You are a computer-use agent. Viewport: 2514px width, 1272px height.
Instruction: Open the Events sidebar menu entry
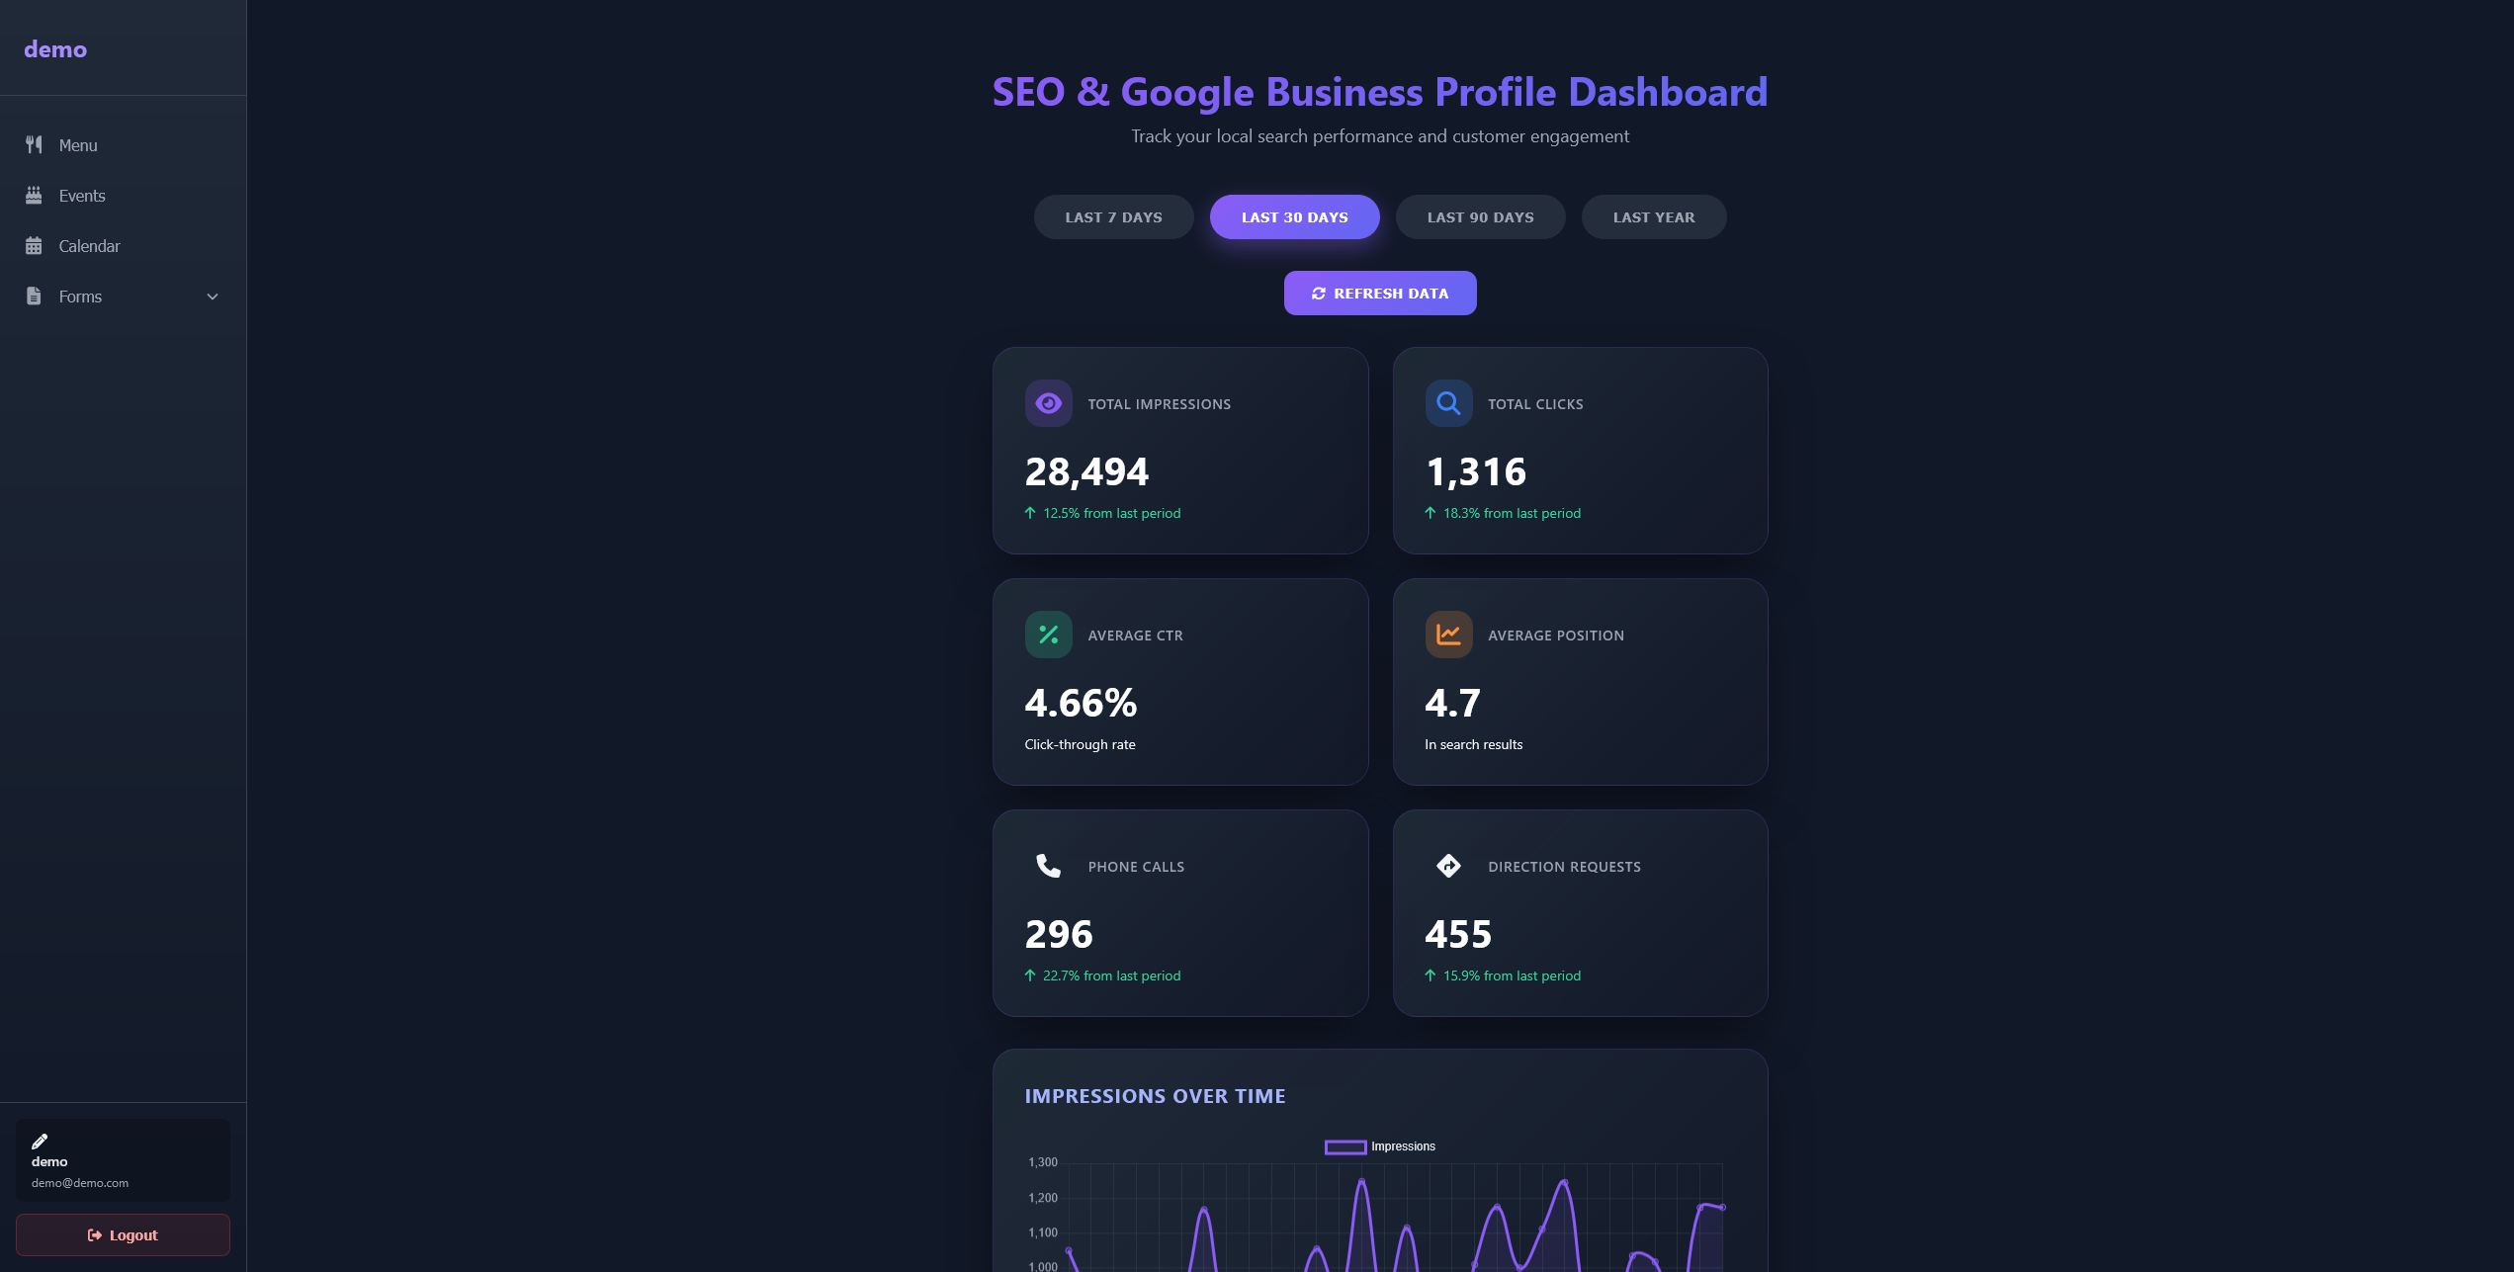click(81, 195)
